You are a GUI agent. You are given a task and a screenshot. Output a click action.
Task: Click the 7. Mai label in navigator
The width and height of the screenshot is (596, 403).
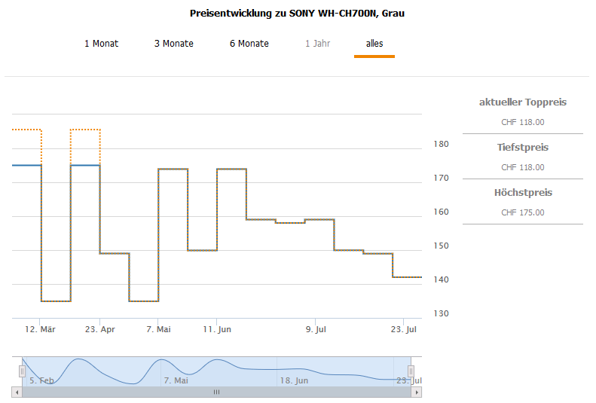(x=176, y=380)
